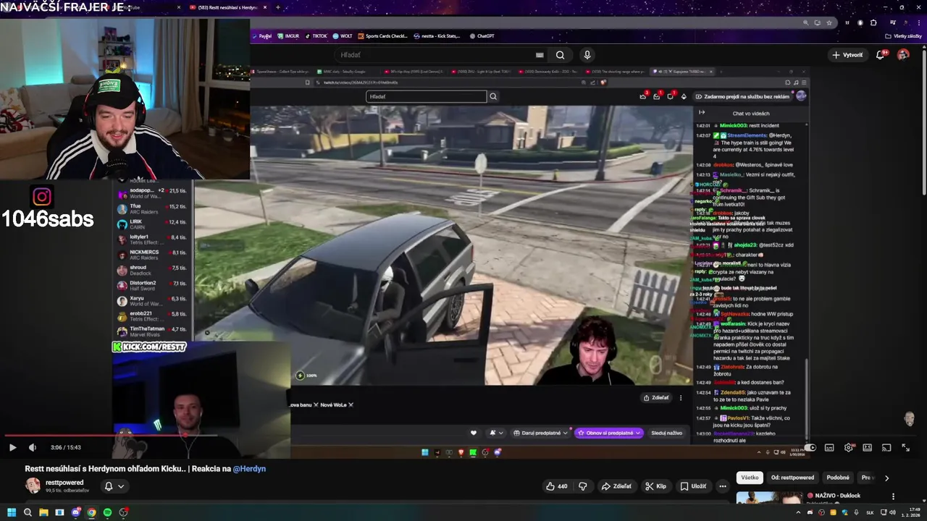Viewport: 927px width, 521px height.
Task: Open the PayPal bookmark
Action: (x=262, y=35)
